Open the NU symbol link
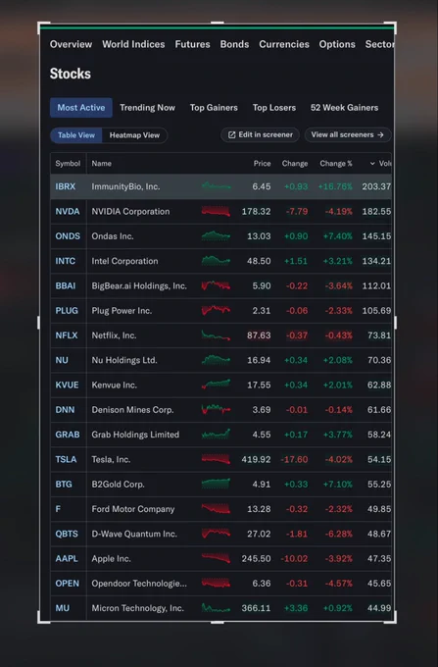Viewport: 438px width, 667px height. click(62, 360)
